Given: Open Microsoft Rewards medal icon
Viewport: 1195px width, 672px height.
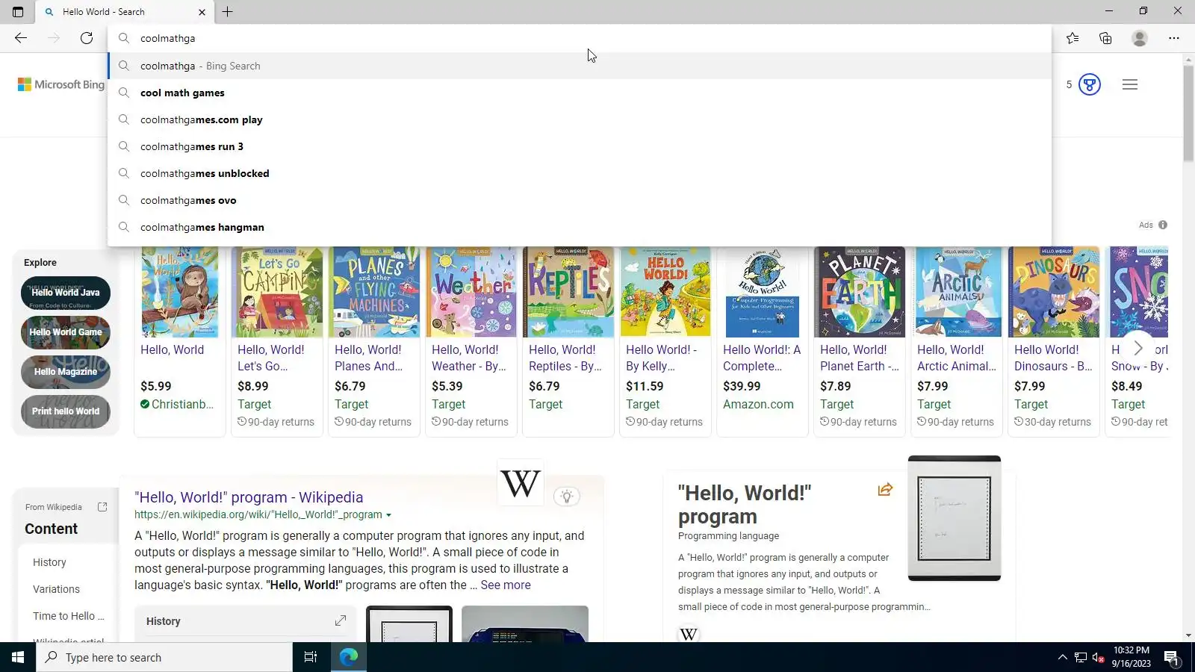Looking at the screenshot, I should pyautogui.click(x=1090, y=84).
